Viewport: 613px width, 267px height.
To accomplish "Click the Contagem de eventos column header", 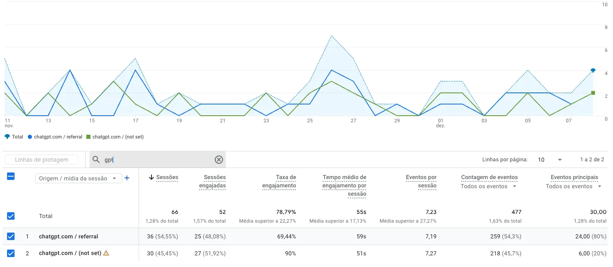I will click(489, 177).
